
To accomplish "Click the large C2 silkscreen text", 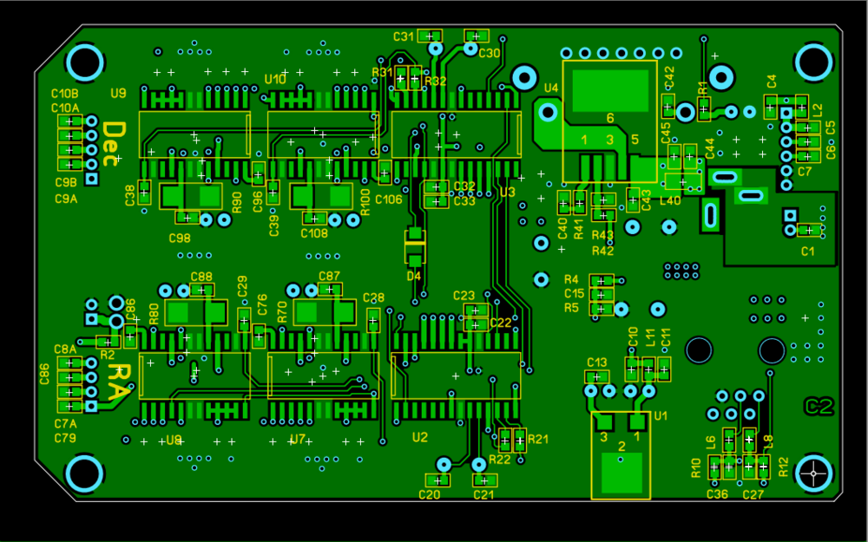I will (x=819, y=407).
